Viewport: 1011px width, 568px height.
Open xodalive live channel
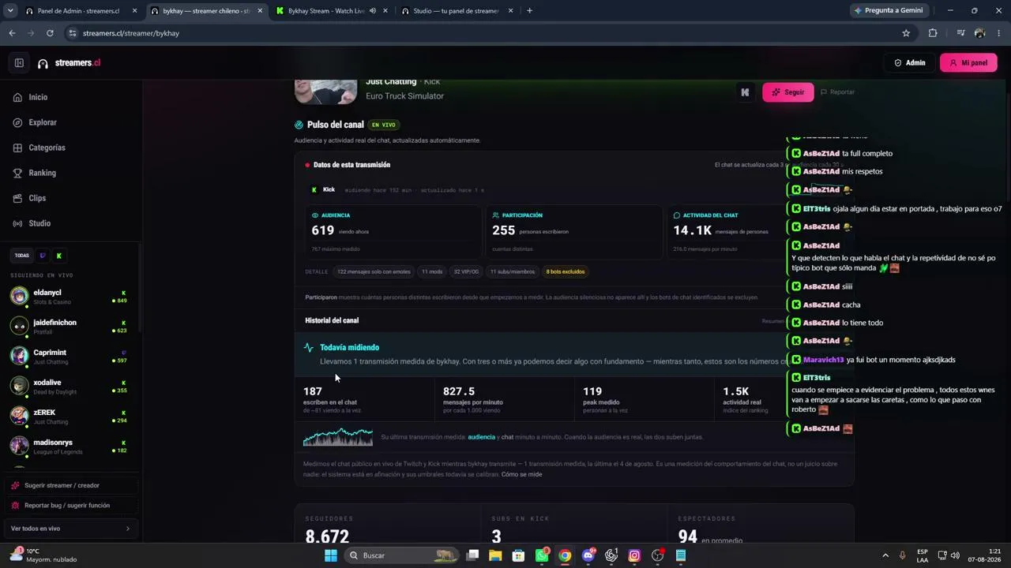(70, 387)
